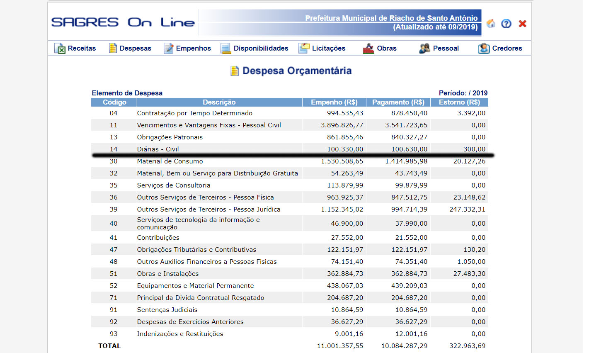Click the Empenho (R$) column header
589x353 pixels.
[334, 102]
